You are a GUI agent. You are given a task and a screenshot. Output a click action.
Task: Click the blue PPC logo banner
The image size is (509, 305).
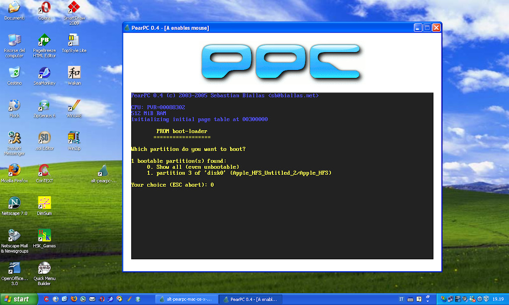coord(281,62)
